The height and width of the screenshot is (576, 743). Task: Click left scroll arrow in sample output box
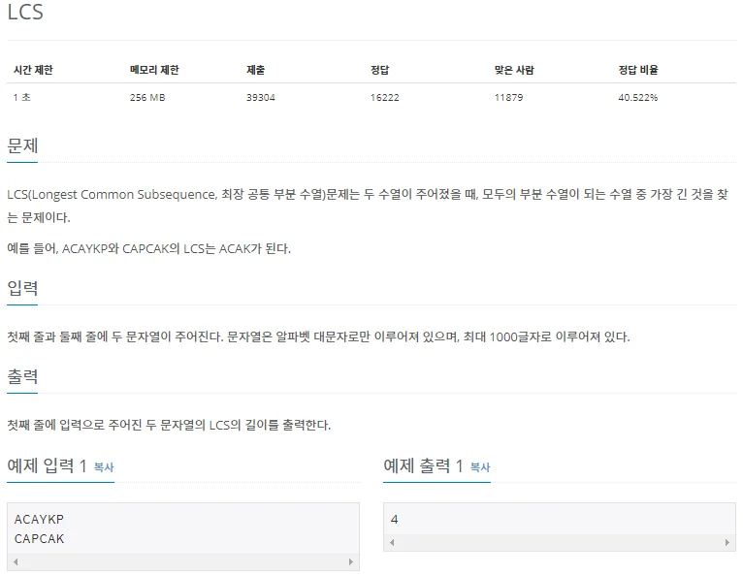pyautogui.click(x=392, y=542)
